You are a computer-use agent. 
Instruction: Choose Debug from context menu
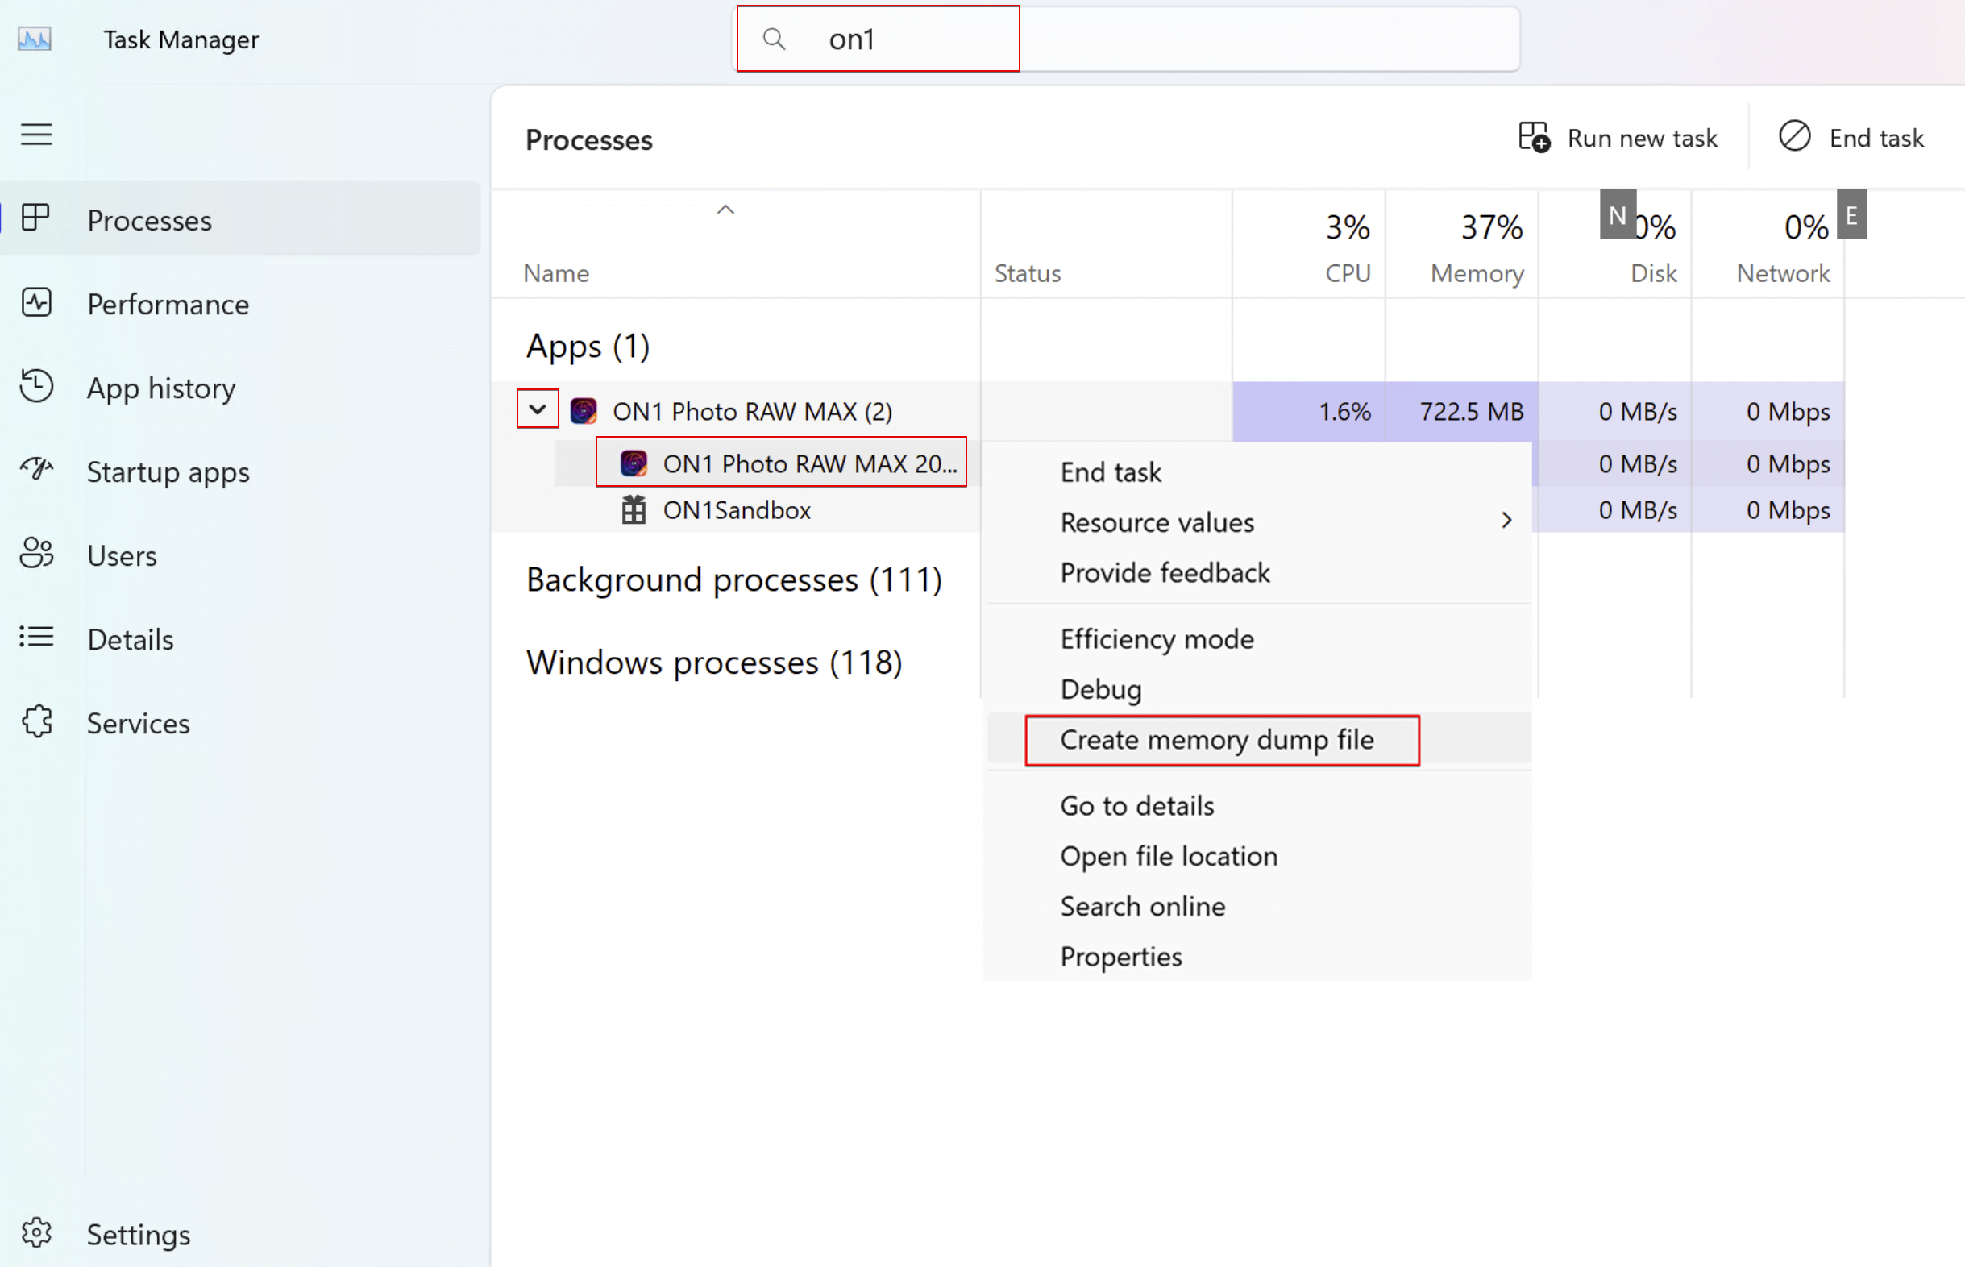pyautogui.click(x=1258, y=689)
